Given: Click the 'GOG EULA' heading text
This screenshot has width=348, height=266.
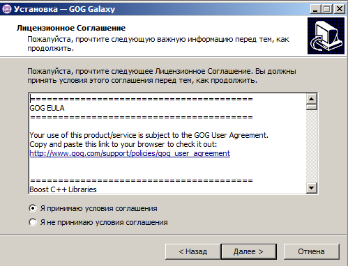Looking at the screenshot, I should coord(47,108).
